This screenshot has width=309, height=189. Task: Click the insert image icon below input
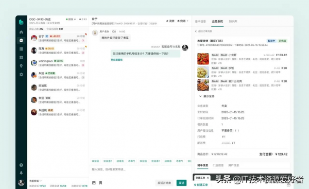click(94, 183)
